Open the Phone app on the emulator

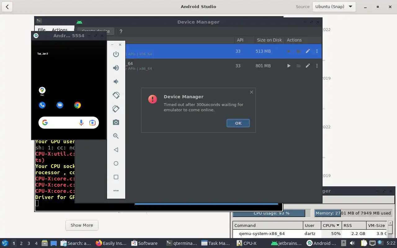point(42,105)
